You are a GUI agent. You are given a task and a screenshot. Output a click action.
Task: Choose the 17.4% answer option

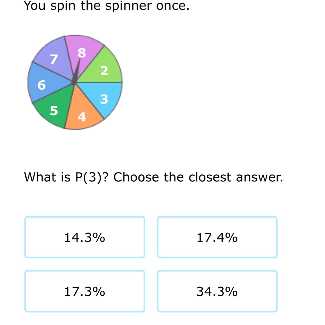pyautogui.click(x=217, y=237)
